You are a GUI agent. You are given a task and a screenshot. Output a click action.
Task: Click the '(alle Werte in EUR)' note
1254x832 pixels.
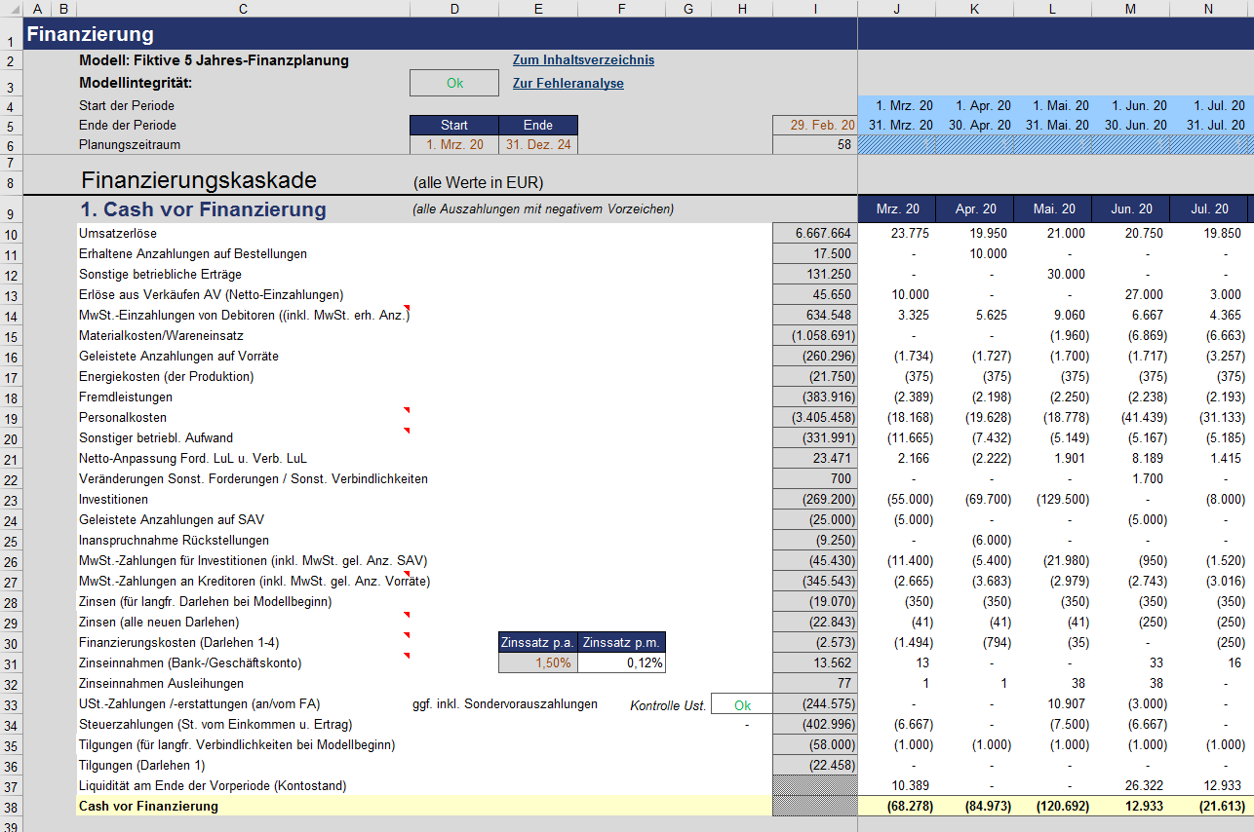(x=478, y=182)
